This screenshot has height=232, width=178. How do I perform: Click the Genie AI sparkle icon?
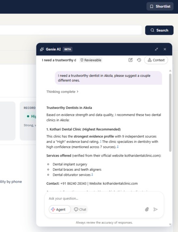42,49
